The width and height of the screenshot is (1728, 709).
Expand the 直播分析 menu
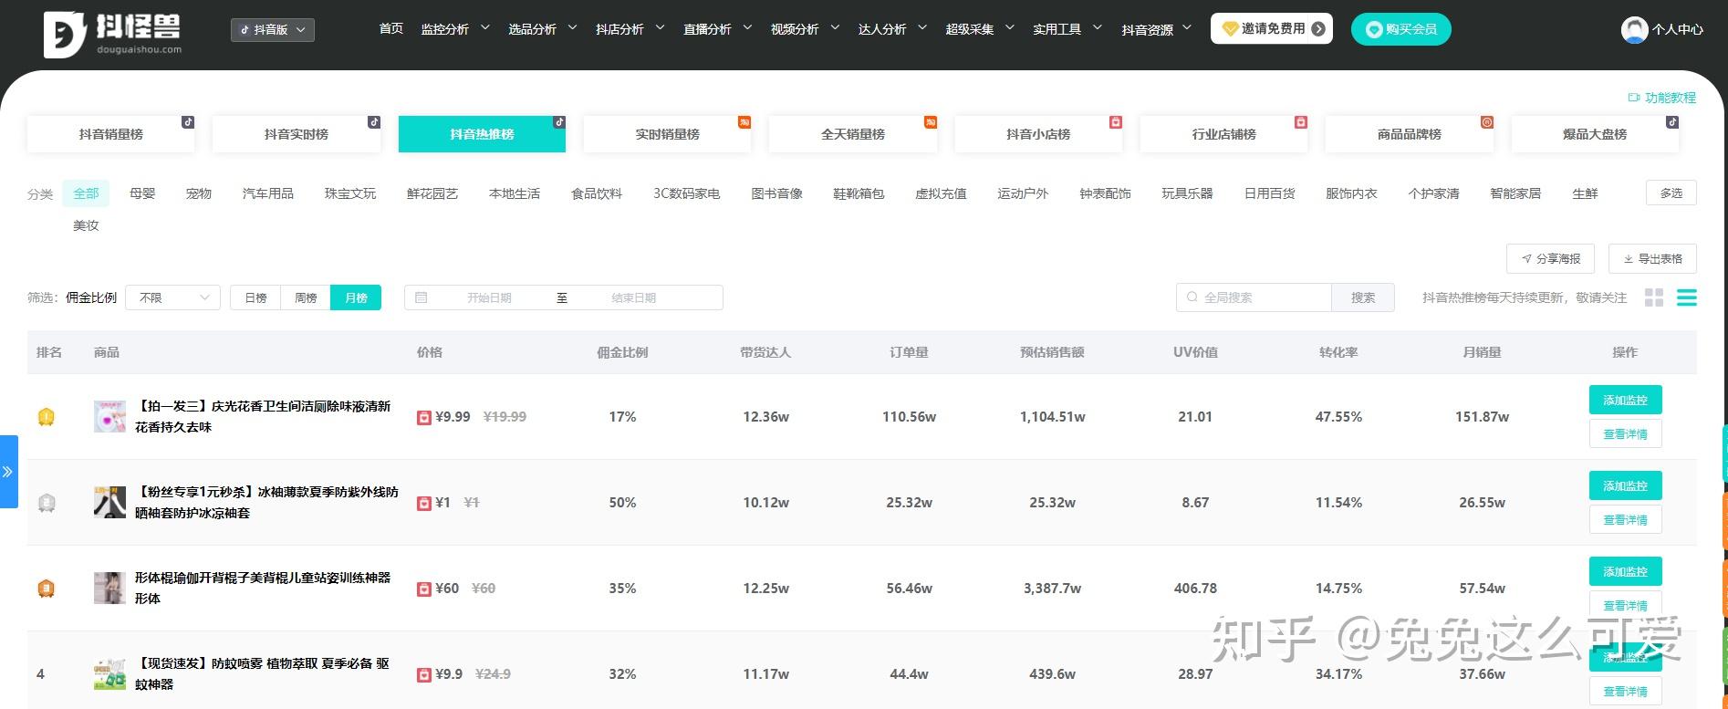717,29
